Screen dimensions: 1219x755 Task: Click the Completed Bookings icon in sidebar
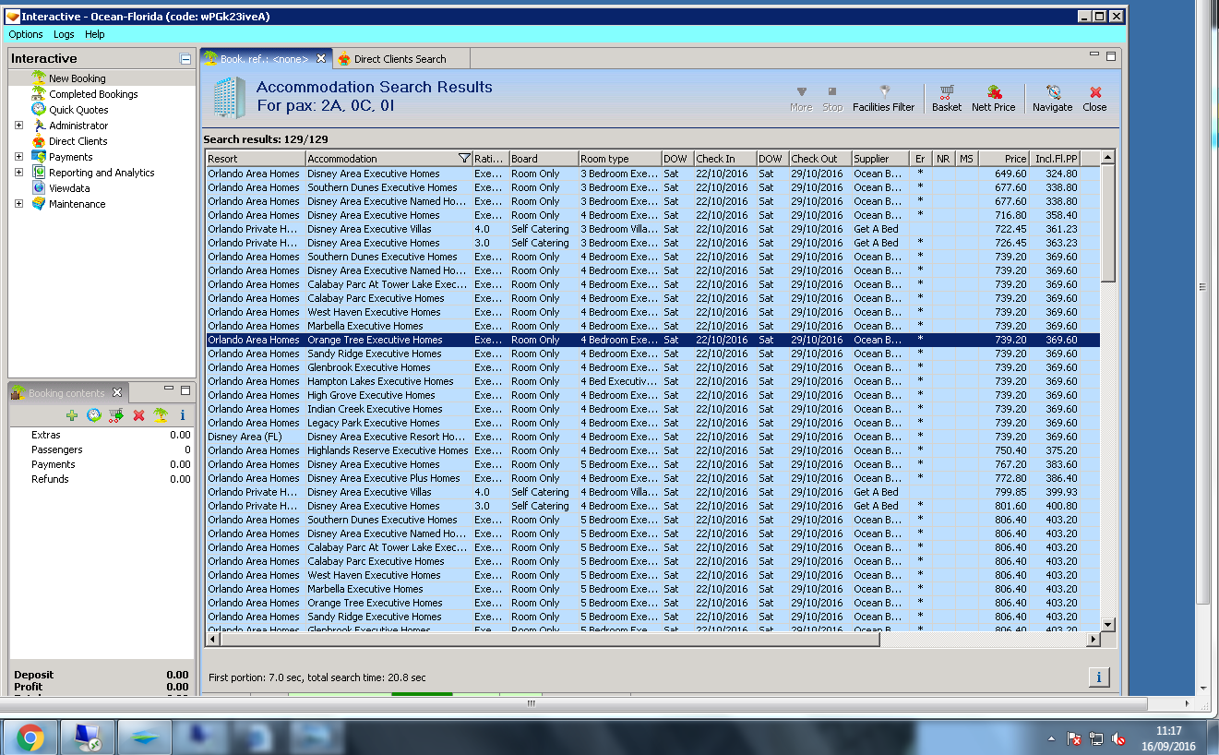point(39,94)
